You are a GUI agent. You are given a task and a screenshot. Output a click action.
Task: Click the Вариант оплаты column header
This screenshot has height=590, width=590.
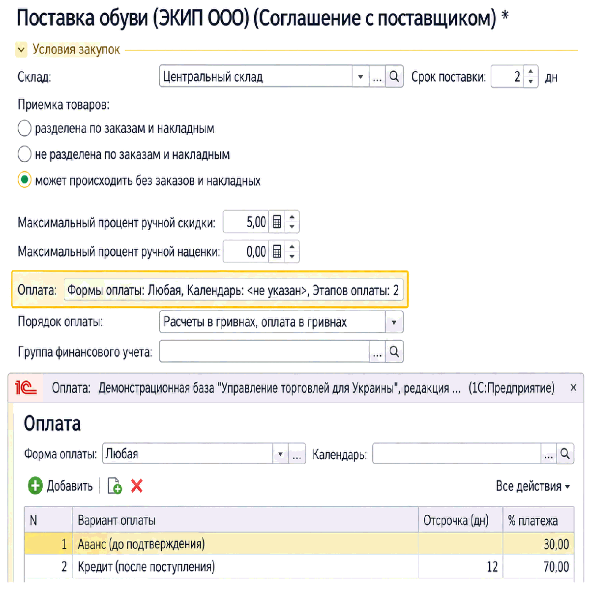coord(245,520)
